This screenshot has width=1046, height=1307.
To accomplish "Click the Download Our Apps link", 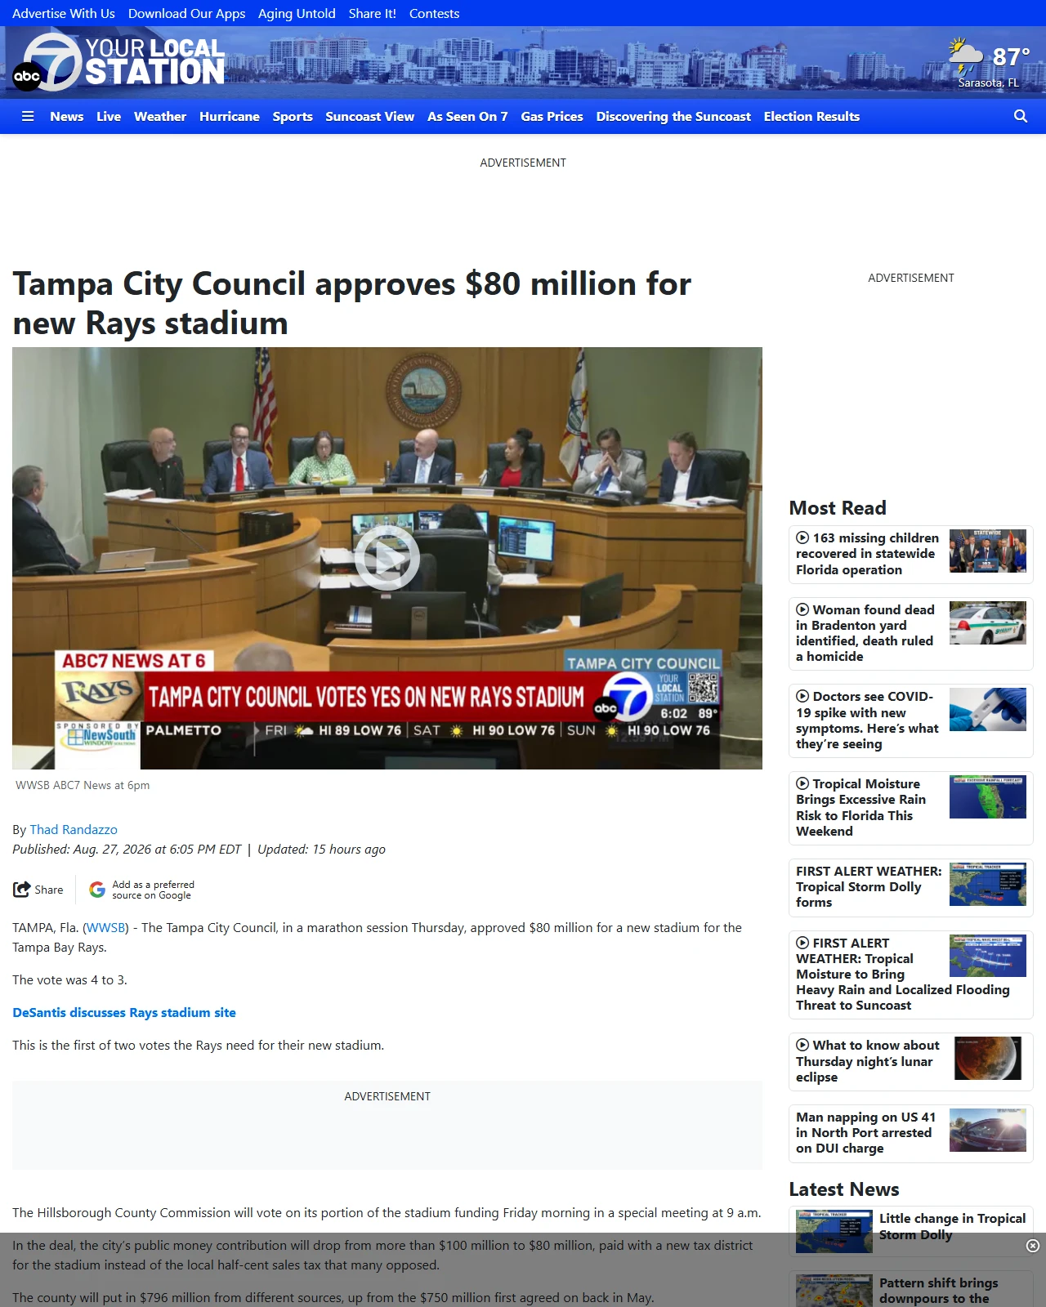I will coord(186,13).
